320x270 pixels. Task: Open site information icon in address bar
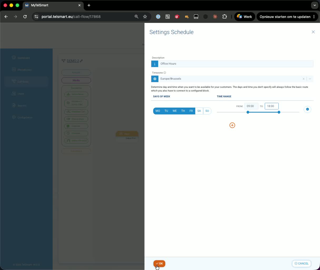[36, 17]
